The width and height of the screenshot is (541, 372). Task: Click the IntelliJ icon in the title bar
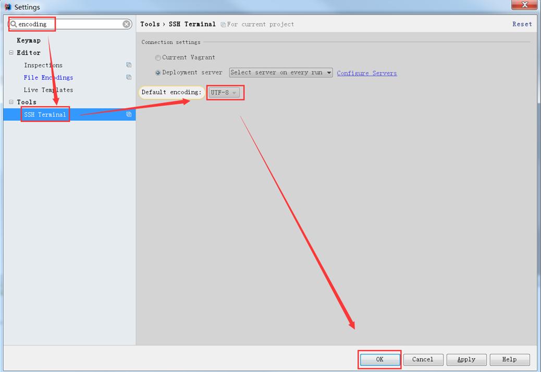(x=8, y=7)
